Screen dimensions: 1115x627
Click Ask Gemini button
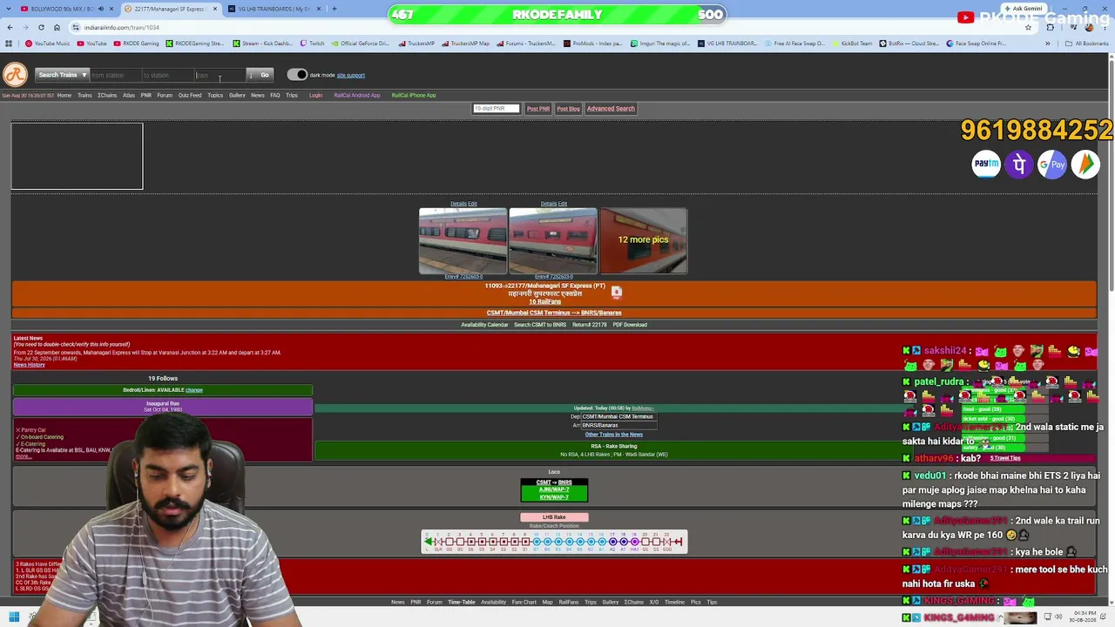point(1024,9)
